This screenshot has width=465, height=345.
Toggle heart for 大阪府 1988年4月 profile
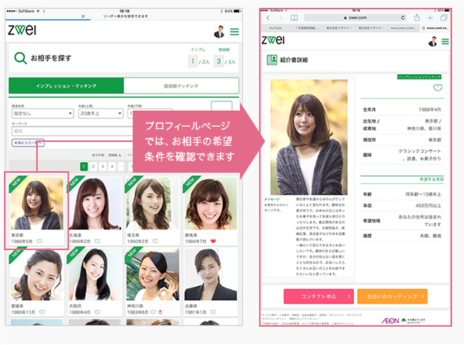pos(97,312)
